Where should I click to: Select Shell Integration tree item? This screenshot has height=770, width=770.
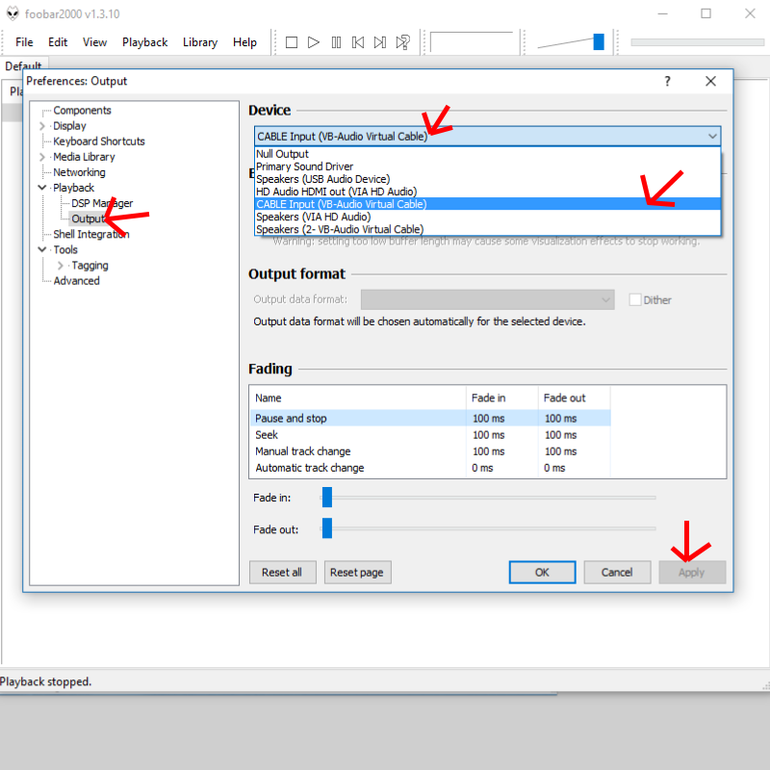click(x=91, y=234)
